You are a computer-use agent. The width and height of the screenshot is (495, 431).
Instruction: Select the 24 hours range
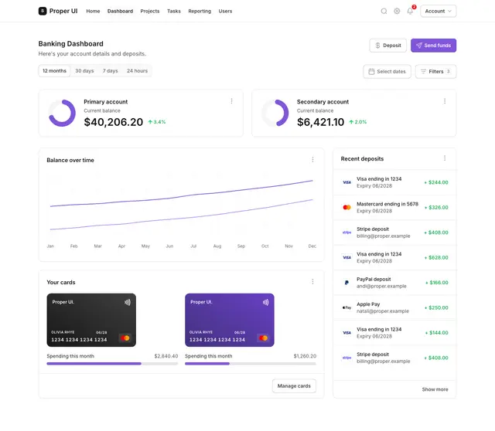pyautogui.click(x=137, y=70)
